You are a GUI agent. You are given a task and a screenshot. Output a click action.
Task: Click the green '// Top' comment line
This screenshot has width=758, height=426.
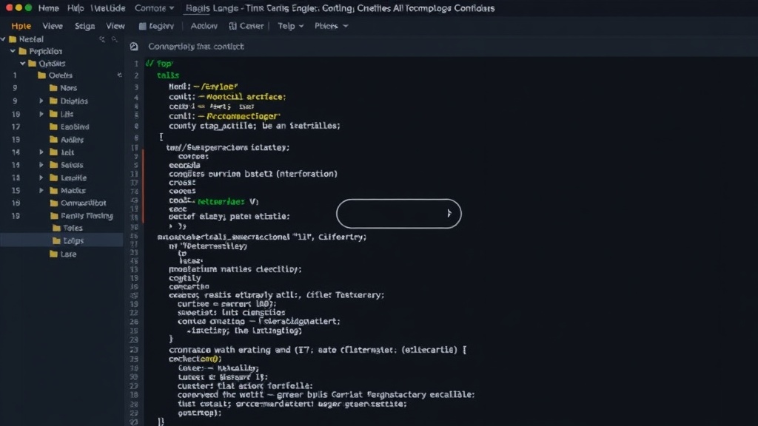159,64
